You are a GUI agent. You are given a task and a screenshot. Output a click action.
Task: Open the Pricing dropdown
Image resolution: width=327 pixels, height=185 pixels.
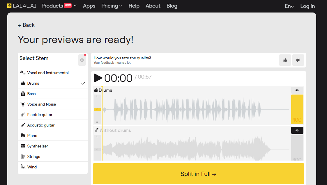pos(112,6)
